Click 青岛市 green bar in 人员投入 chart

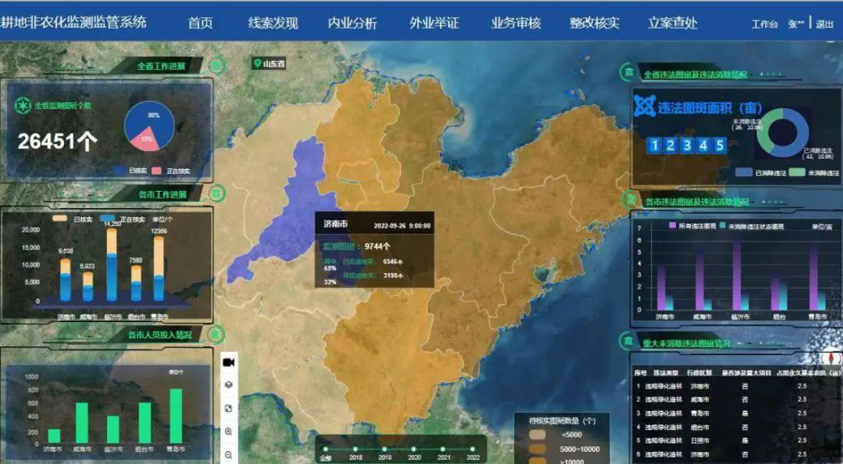(x=176, y=416)
